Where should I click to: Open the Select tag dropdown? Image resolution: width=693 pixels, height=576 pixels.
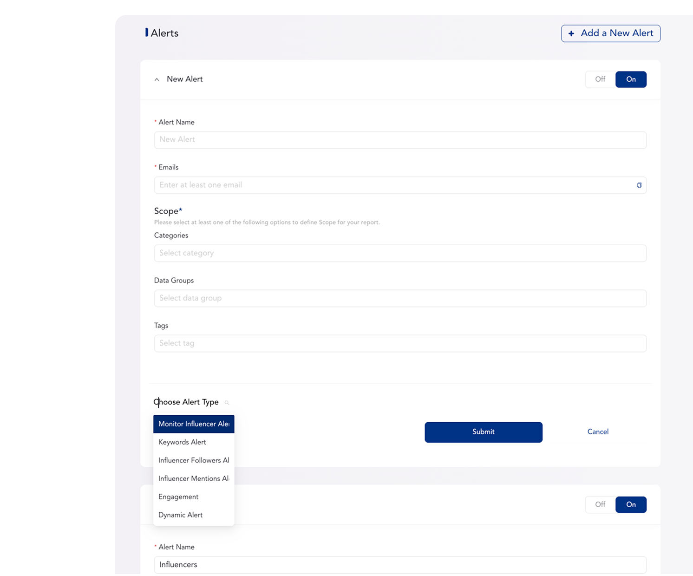point(400,343)
